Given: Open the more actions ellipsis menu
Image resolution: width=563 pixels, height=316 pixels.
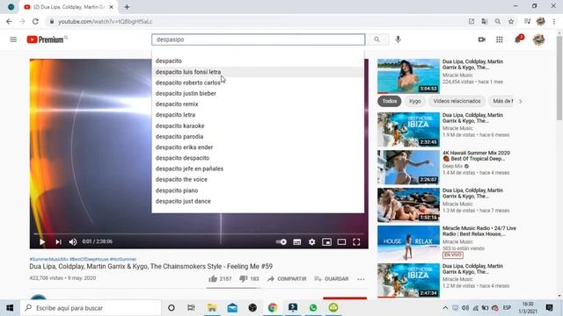Looking at the screenshot, I should click(x=361, y=279).
